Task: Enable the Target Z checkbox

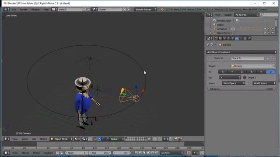Action: [x=245, y=78]
